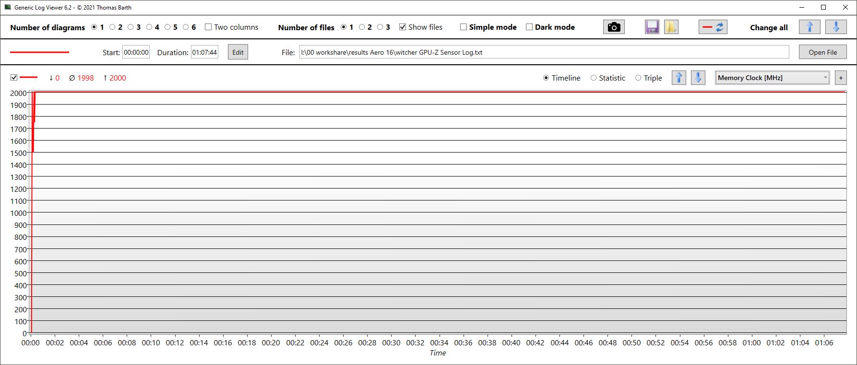Select the Statistic view option
This screenshot has width=857, height=365.
(x=594, y=78)
